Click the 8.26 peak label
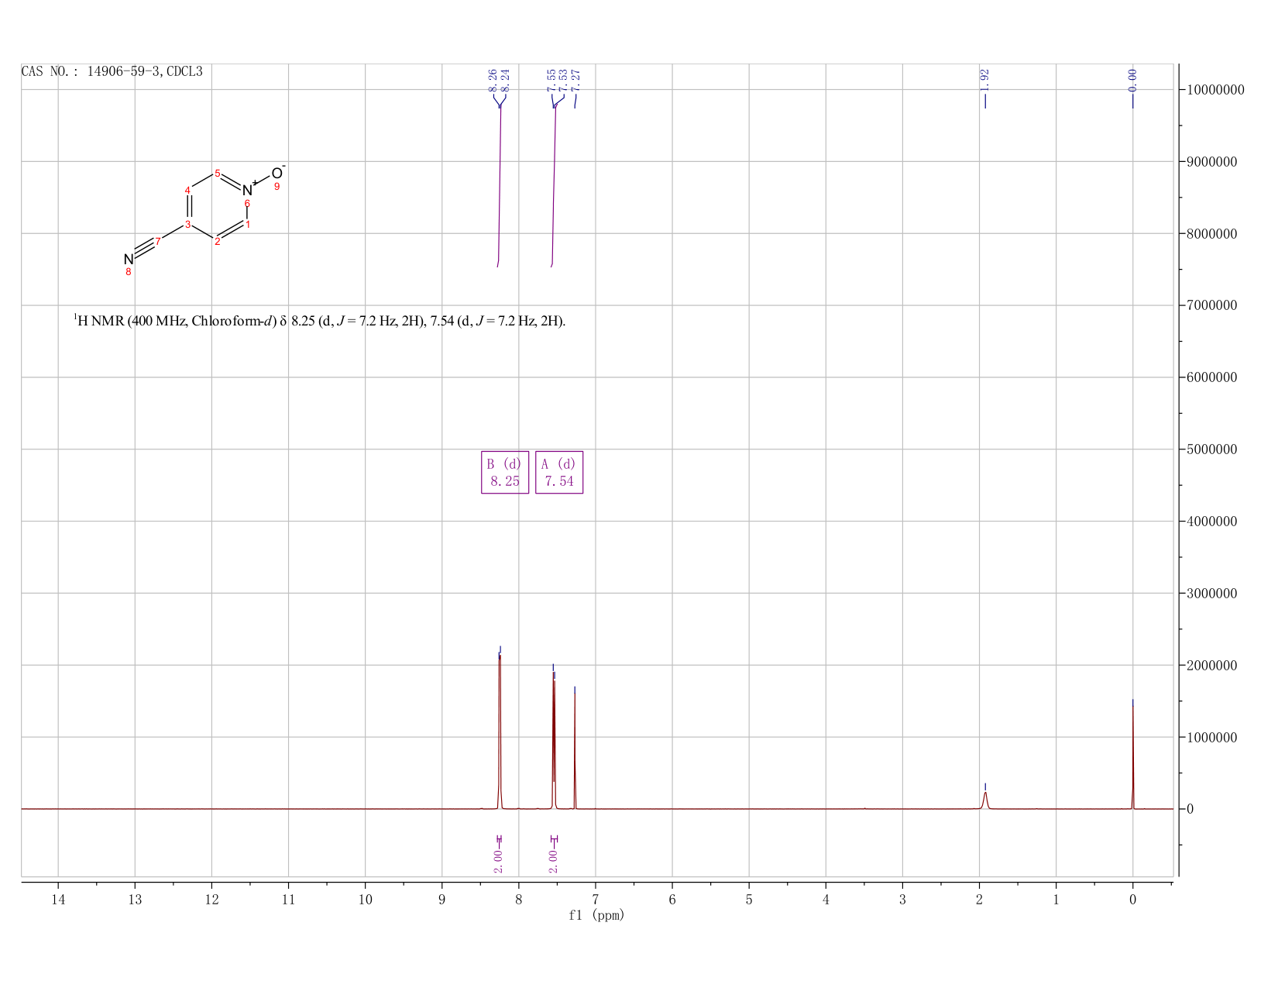The height and width of the screenshot is (988, 1278). click(493, 80)
